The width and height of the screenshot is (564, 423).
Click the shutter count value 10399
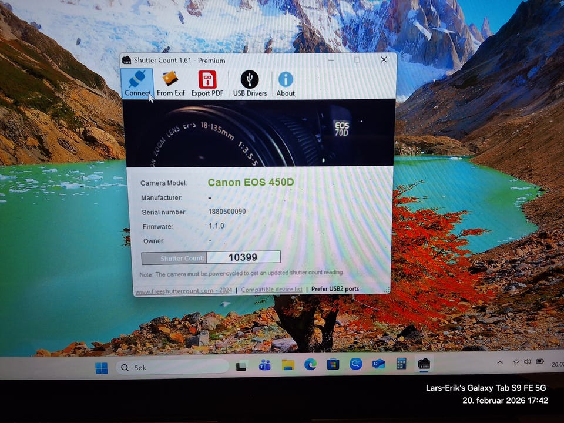point(243,257)
